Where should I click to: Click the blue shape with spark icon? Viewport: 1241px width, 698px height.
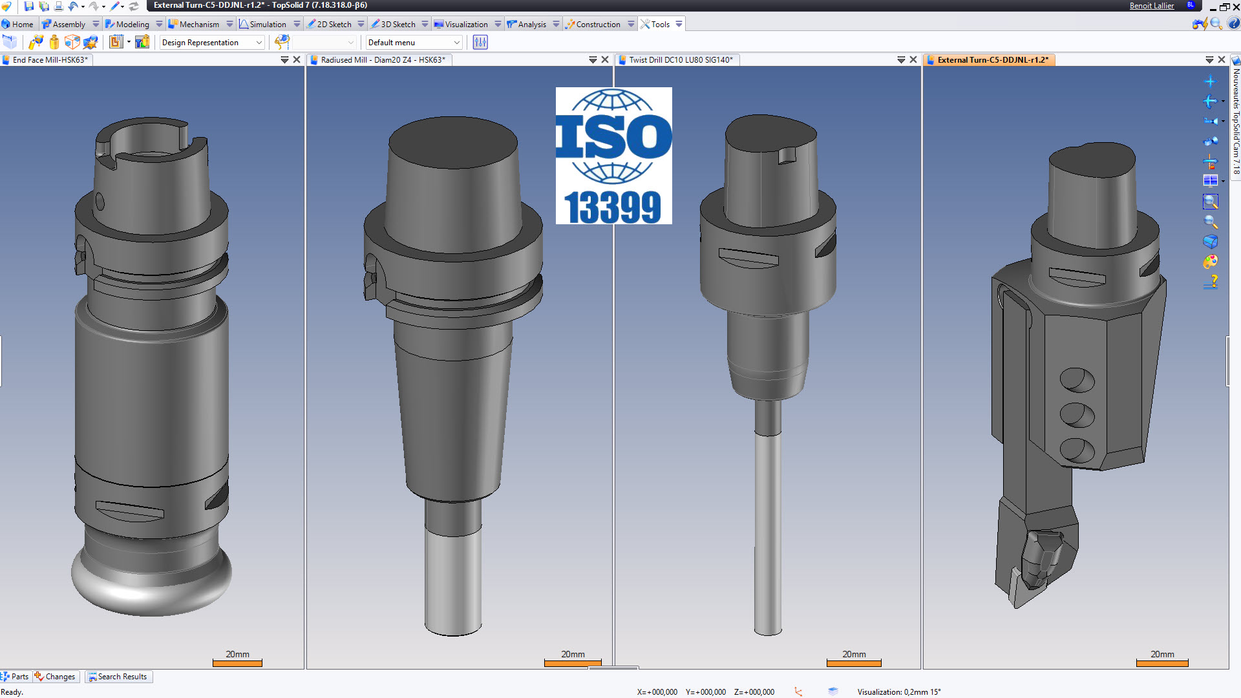pos(90,42)
